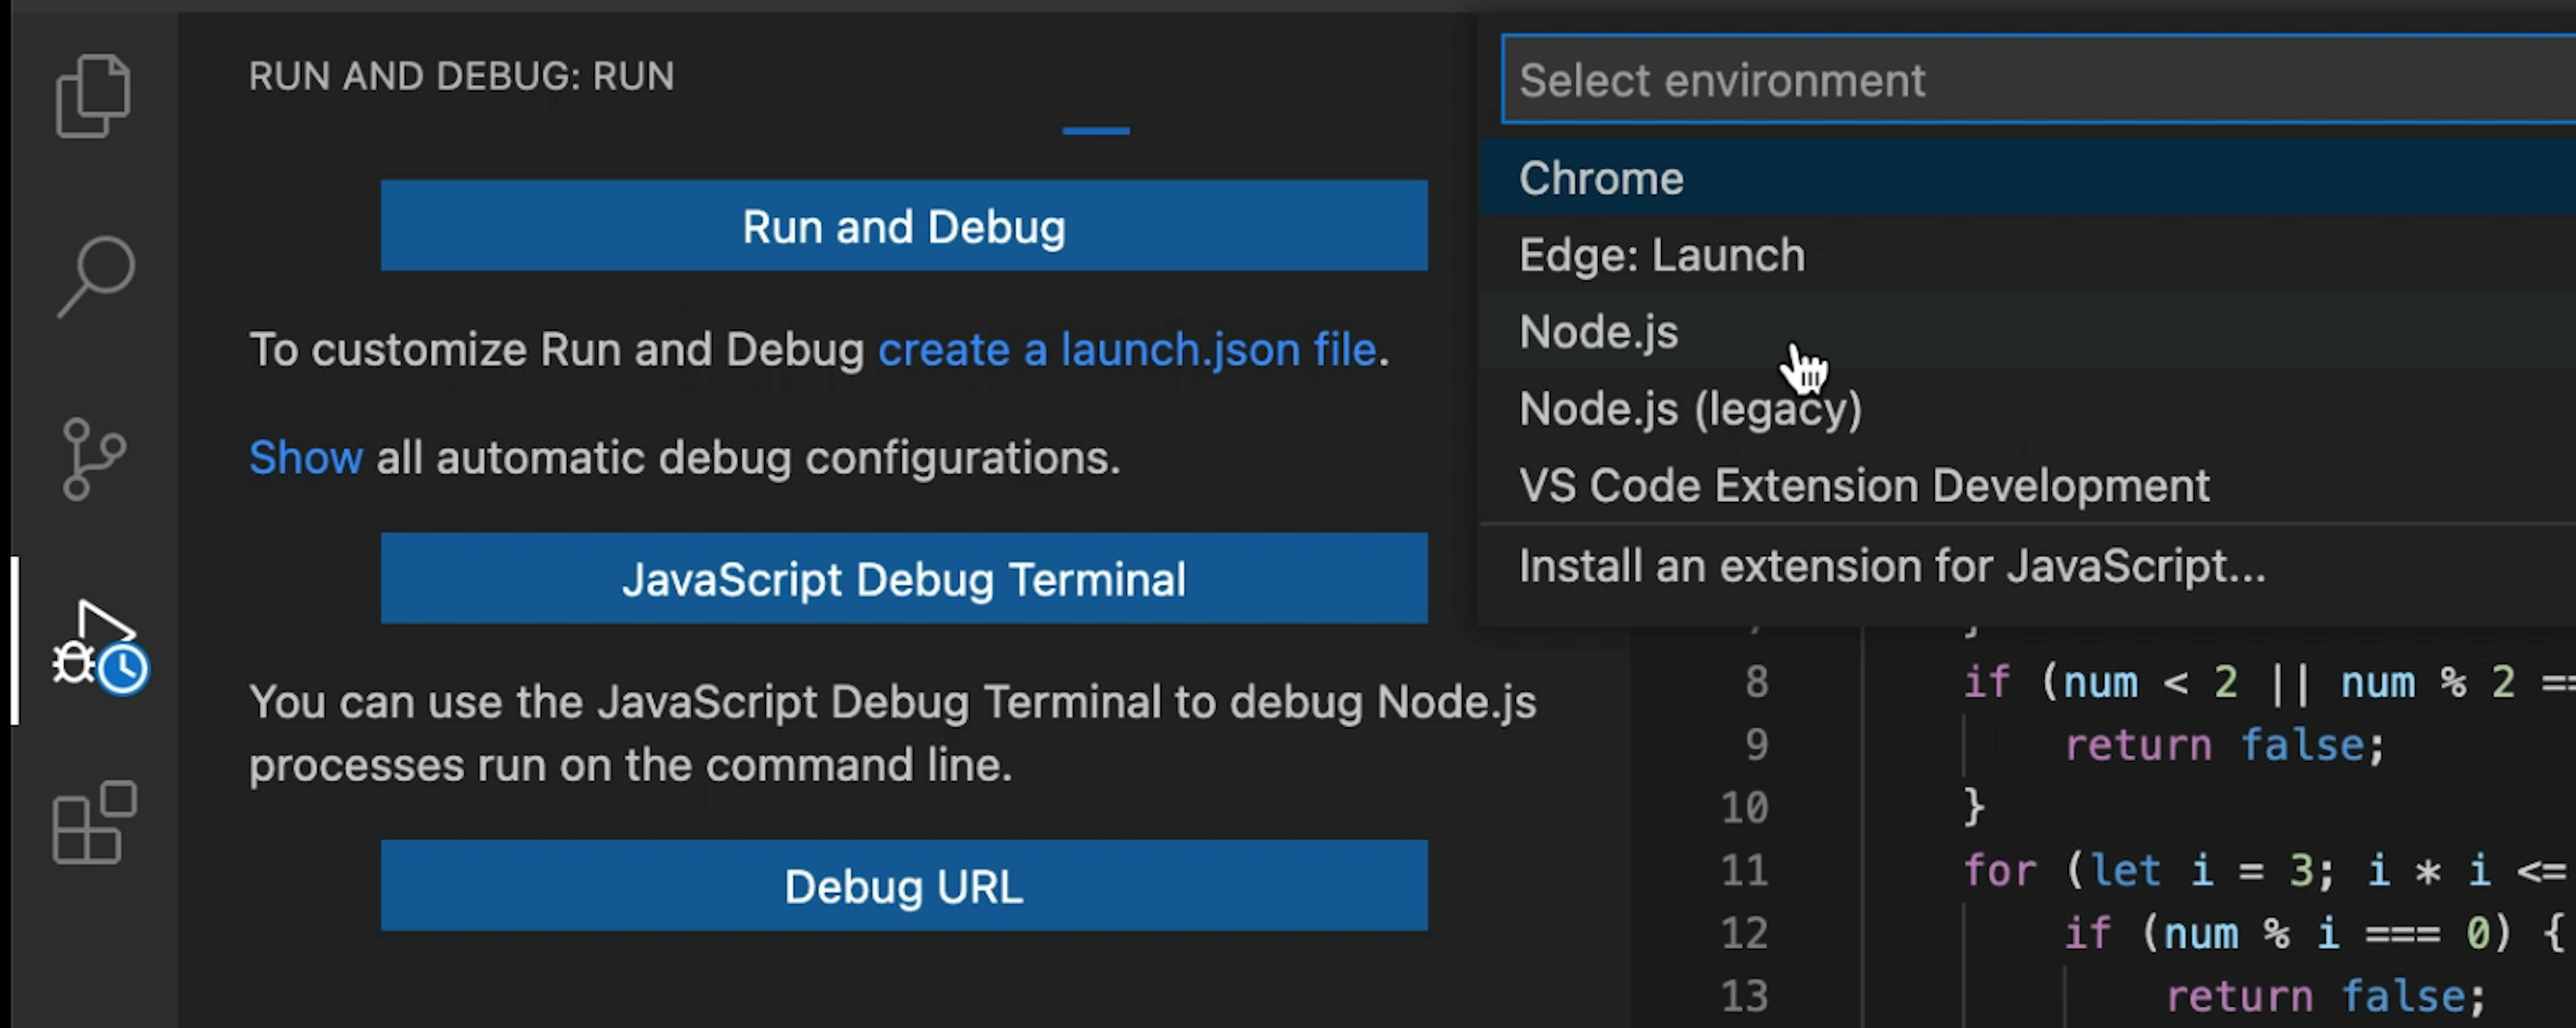2576x1028 pixels.
Task: Select Install an extension for JavaScript...
Action: pos(2028,566)
